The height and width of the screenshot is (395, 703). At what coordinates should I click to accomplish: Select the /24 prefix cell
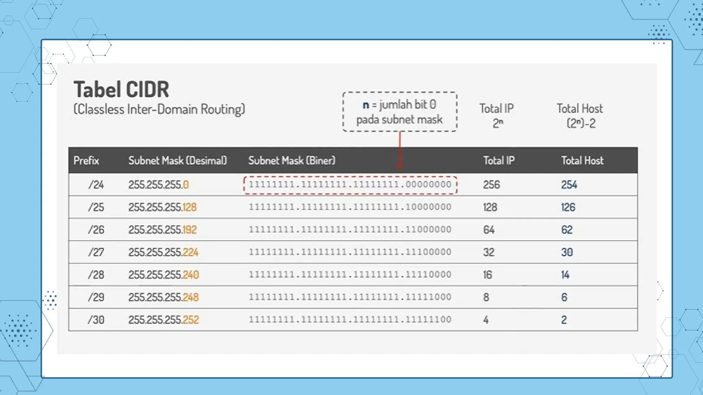(96, 185)
